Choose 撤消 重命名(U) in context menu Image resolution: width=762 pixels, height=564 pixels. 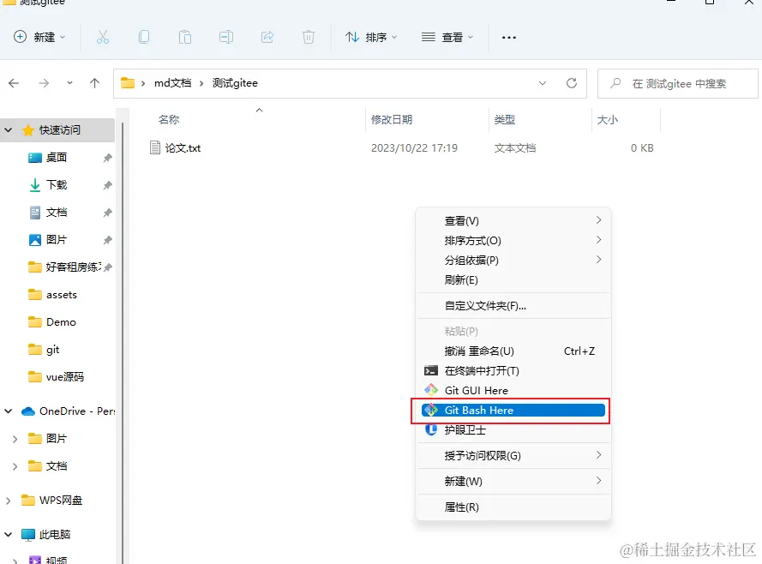coord(513,351)
